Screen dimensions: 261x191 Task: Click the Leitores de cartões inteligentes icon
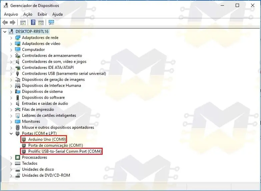pos(18,115)
